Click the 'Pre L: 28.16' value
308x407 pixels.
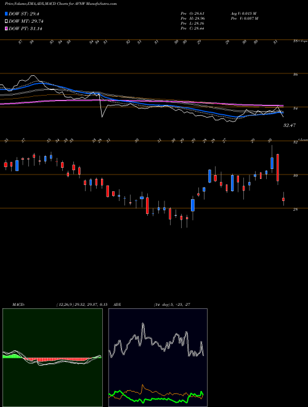(x=192, y=23)
